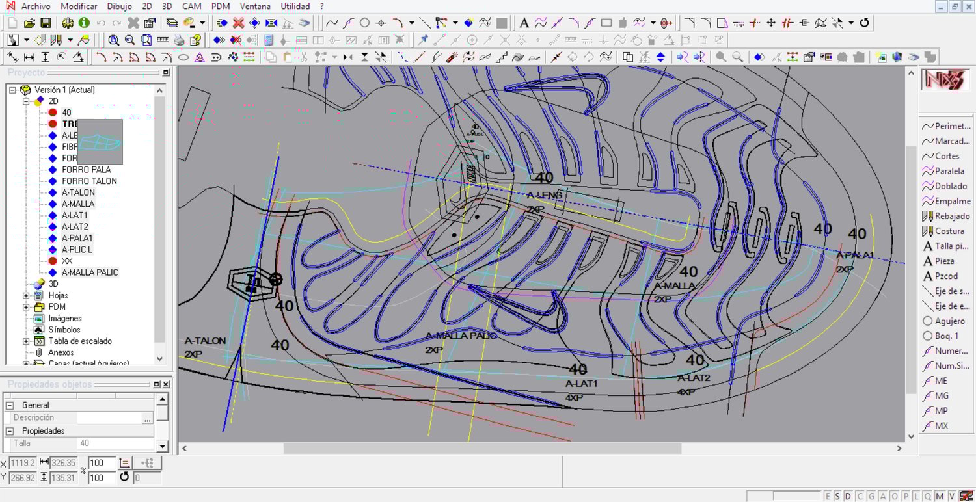This screenshot has height=502, width=976.
Task: Open the CAM menu
Action: 191,7
